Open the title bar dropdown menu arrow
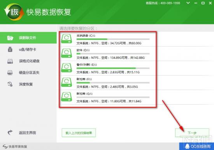 188,3
